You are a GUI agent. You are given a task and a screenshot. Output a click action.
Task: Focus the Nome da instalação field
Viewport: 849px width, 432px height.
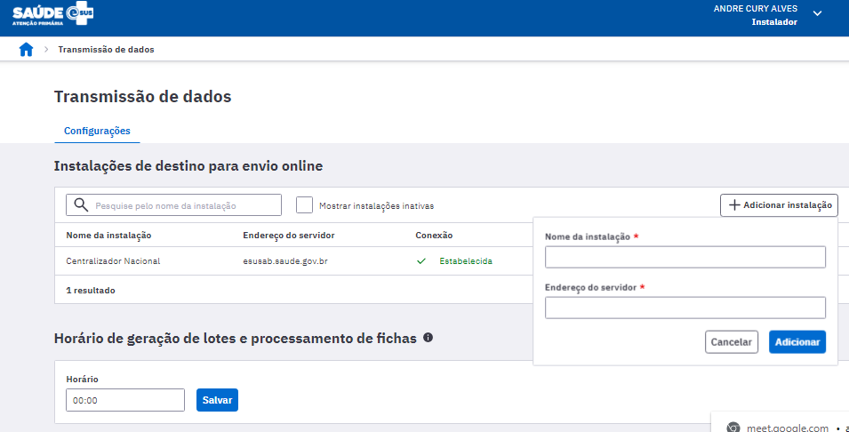coord(685,257)
